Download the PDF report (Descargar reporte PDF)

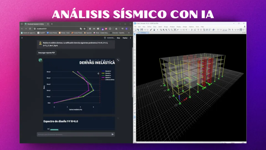pyautogui.click(x=47, y=53)
